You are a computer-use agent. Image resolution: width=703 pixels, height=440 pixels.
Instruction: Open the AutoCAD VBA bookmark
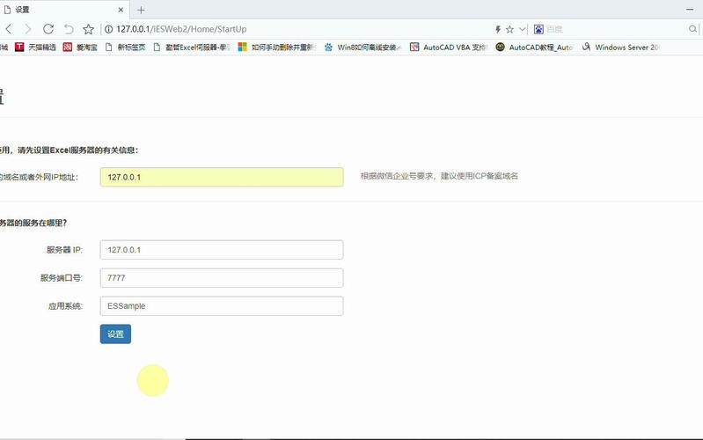pos(449,48)
